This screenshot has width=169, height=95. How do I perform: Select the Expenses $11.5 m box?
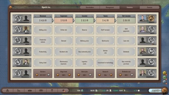[x=64, y=19]
